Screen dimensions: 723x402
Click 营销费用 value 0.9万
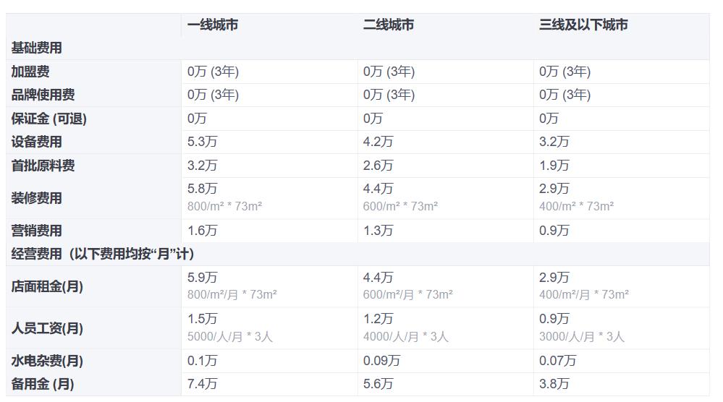click(554, 231)
